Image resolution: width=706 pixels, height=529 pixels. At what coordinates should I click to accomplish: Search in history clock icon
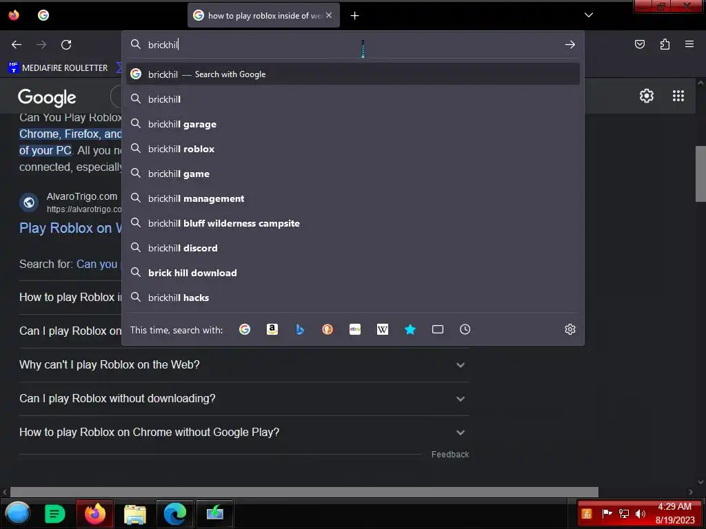pos(465,330)
